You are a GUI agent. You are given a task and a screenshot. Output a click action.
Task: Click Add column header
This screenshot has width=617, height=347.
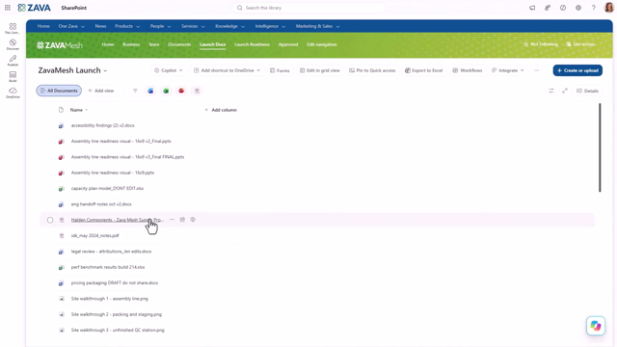coord(221,110)
